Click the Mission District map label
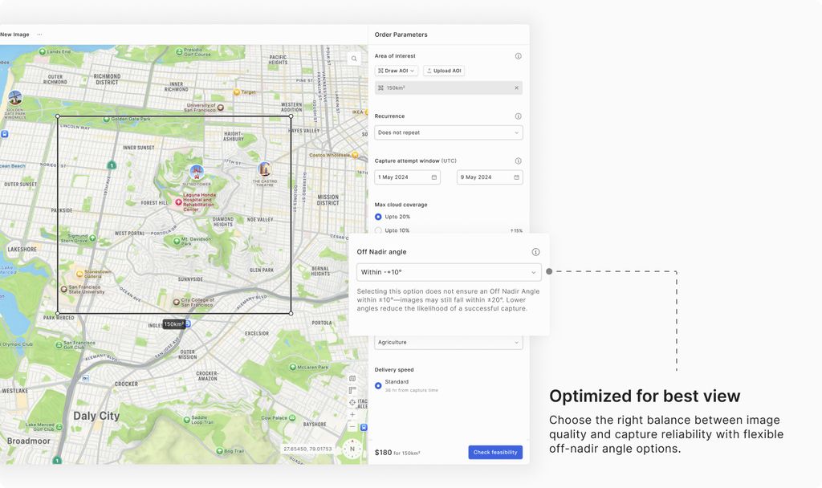This screenshot has height=488, width=822. click(x=328, y=200)
